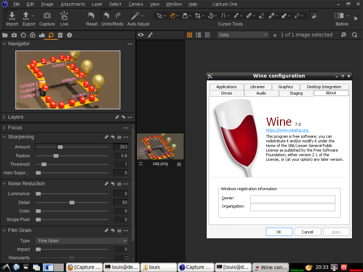Image resolution: width=363 pixels, height=272 pixels.
Task: Choose the Eraser cursor tool
Action: click(262, 16)
